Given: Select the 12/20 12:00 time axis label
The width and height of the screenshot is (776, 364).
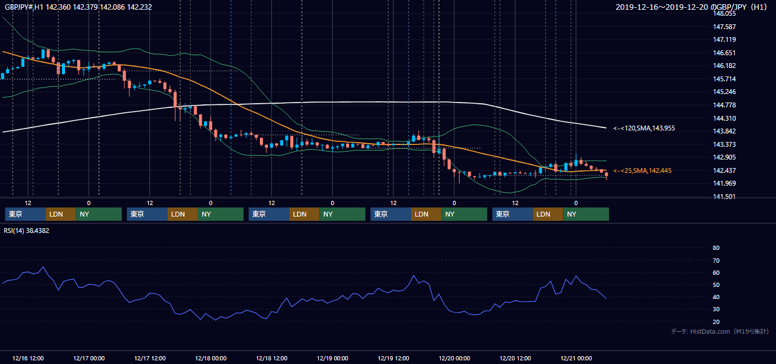Looking at the screenshot, I should pyautogui.click(x=516, y=358).
